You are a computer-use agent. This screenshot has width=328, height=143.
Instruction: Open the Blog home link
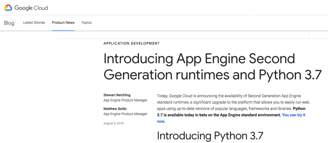(x=9, y=23)
